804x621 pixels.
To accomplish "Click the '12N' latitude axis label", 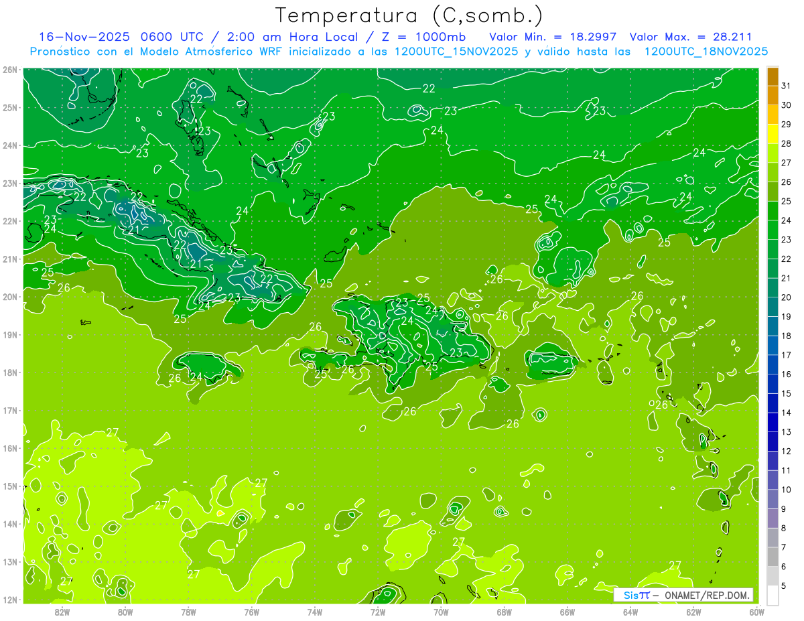I will tap(10, 600).
